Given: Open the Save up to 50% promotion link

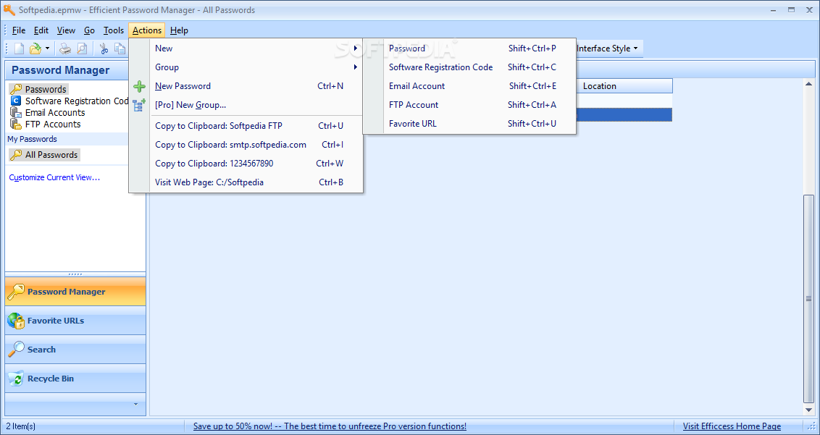Looking at the screenshot, I should coord(330,426).
